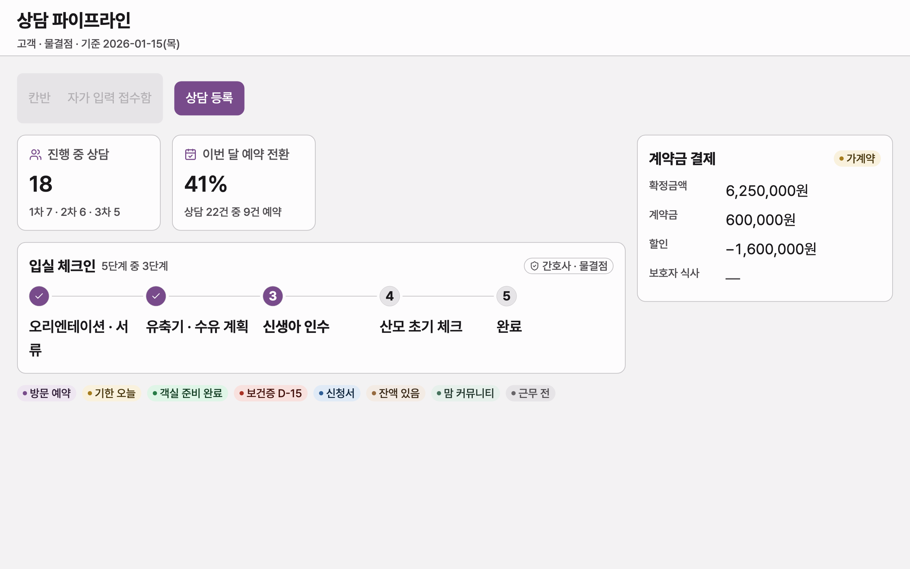Click the 유축기 · 수유 계획 step label
Image resolution: width=910 pixels, height=569 pixels.
click(197, 326)
